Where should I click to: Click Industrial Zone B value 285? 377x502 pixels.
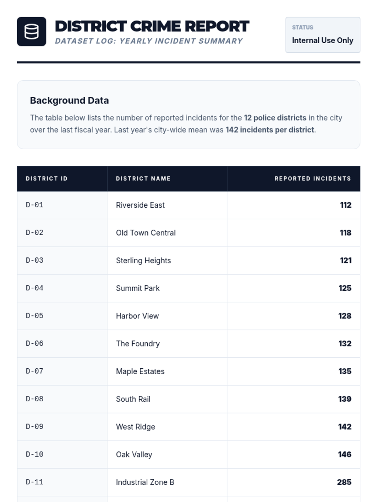coord(344,482)
